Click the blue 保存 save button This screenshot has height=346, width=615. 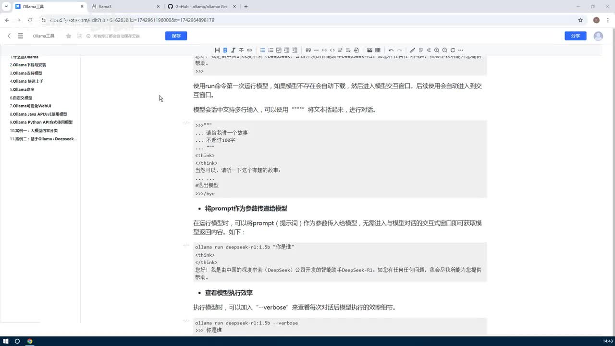176,36
